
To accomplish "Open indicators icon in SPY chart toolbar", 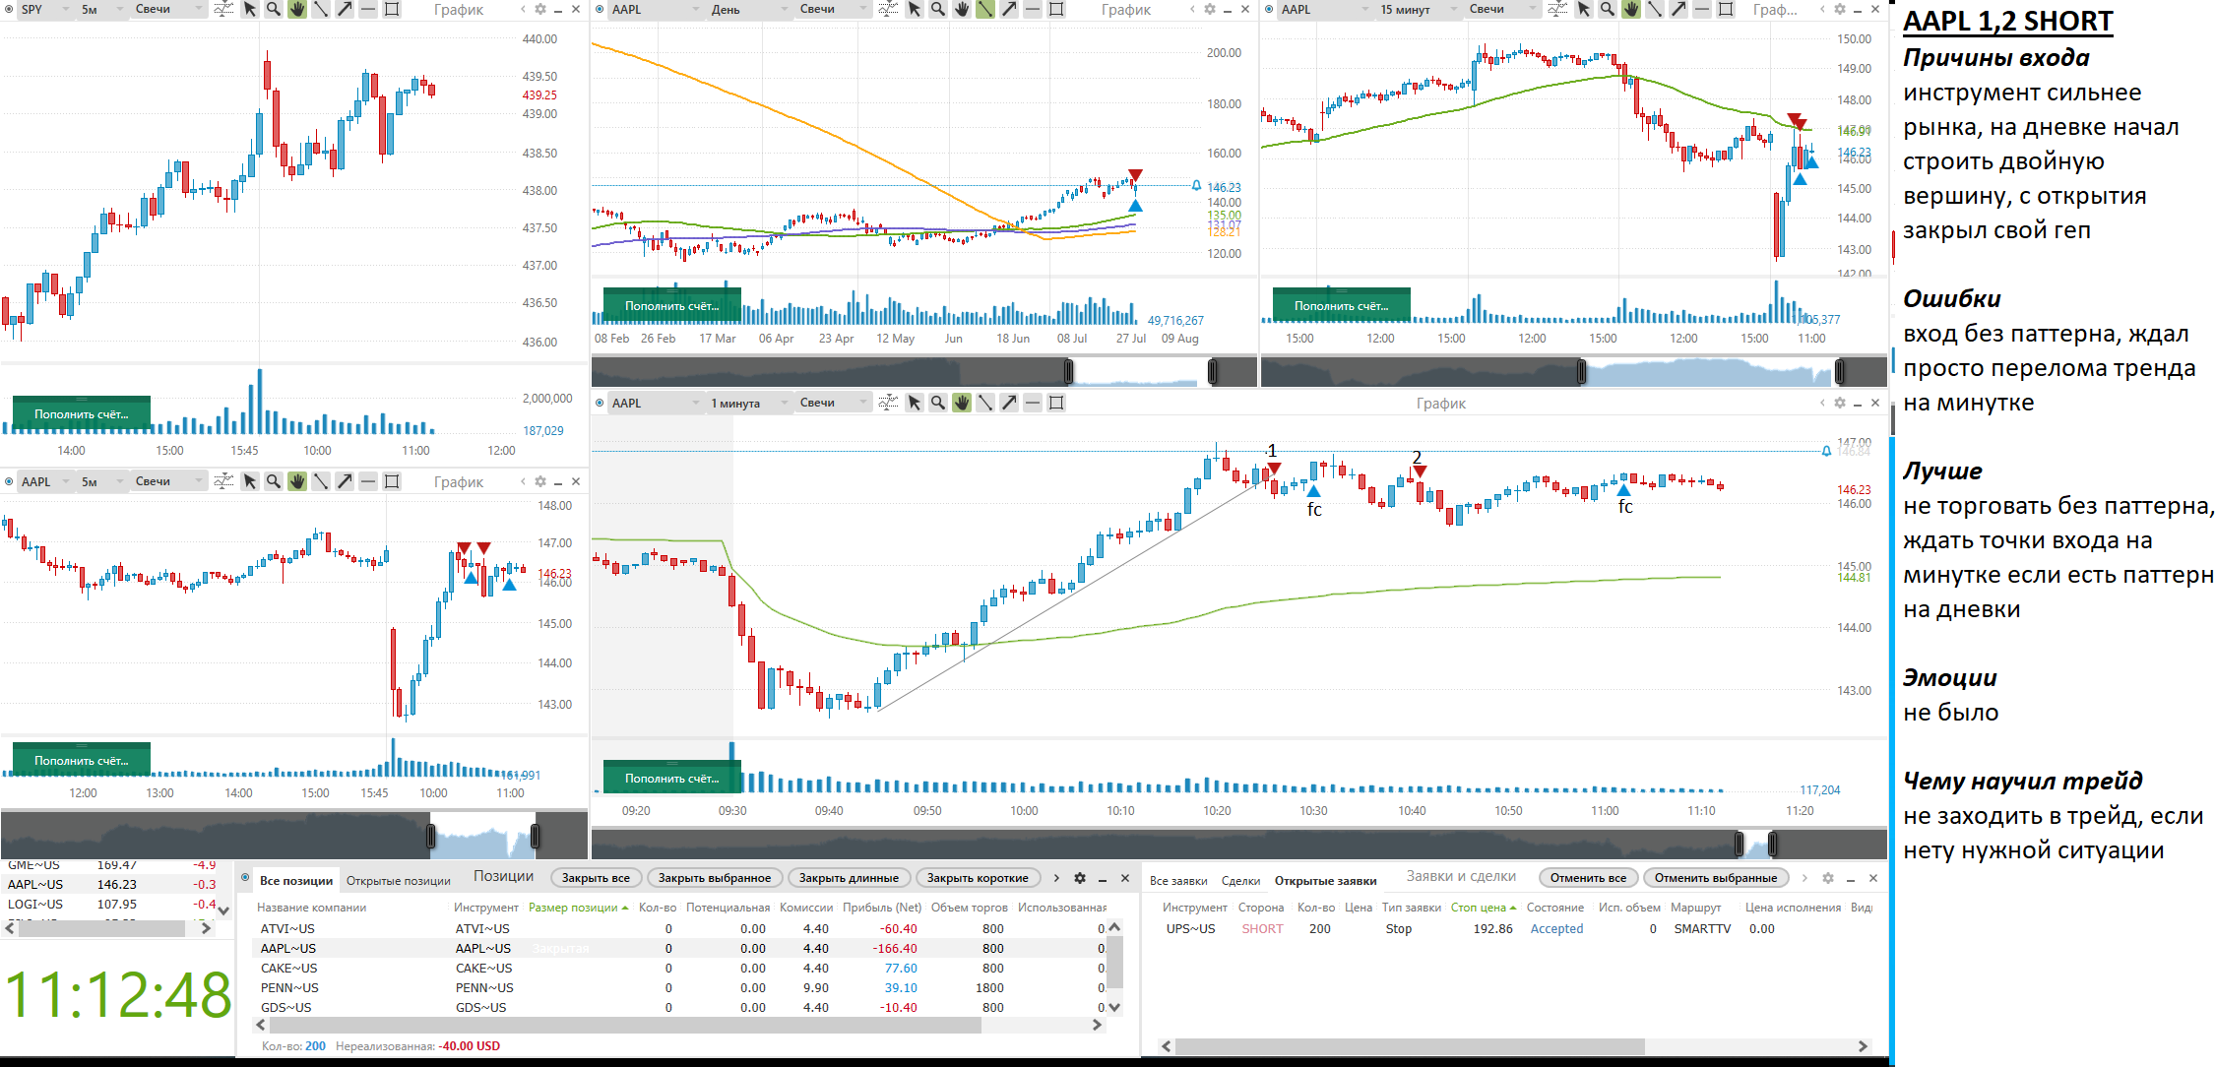I will pyautogui.click(x=224, y=9).
